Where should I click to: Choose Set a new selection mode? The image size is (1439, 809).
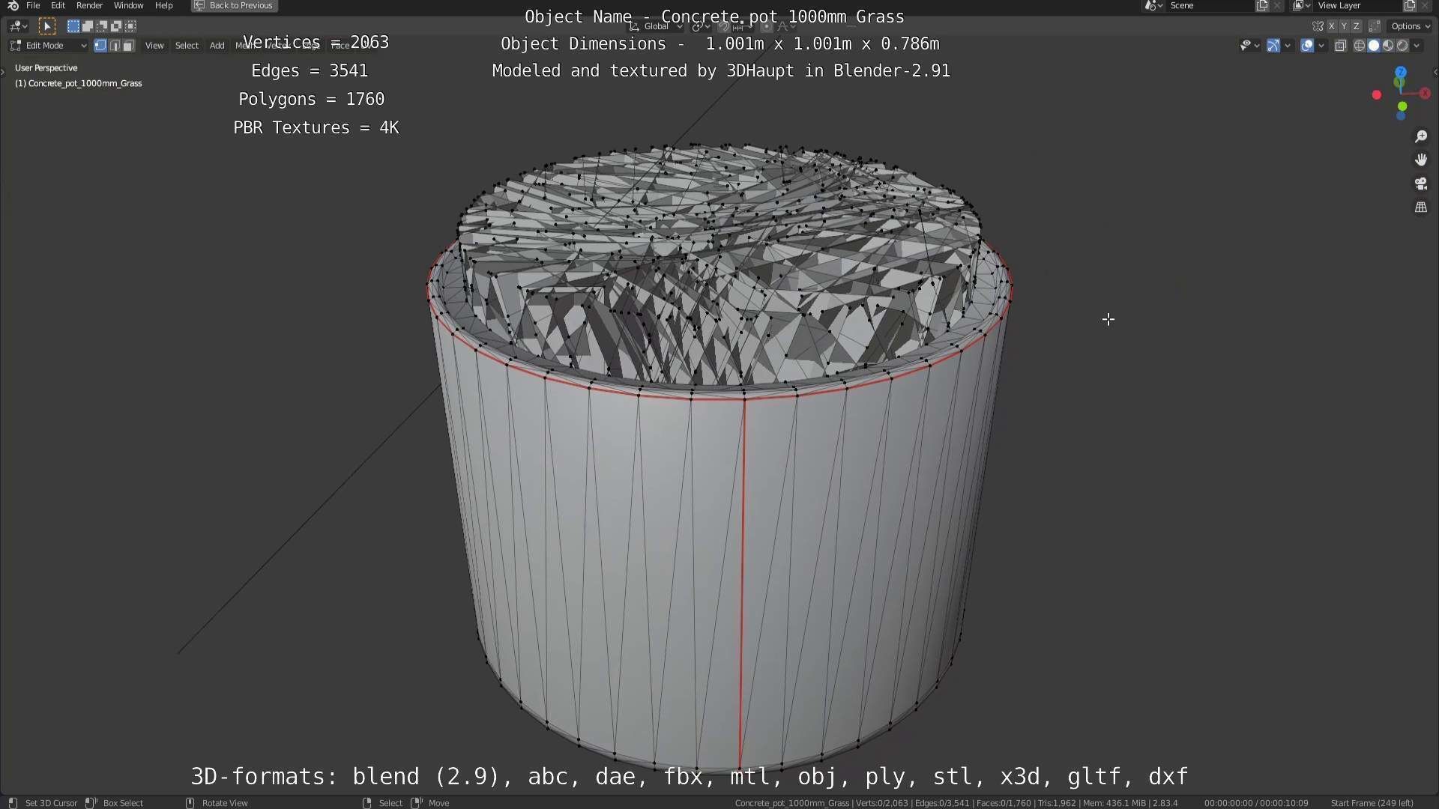[73, 26]
